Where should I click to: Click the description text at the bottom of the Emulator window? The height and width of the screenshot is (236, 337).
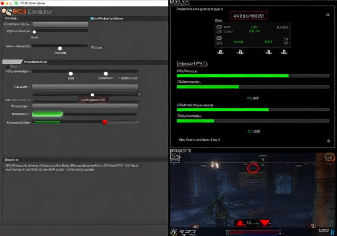(x=72, y=167)
